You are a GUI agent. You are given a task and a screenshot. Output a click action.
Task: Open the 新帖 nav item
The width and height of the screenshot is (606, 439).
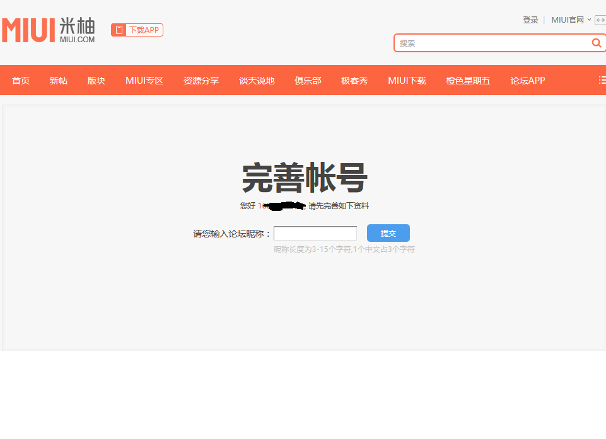59,81
